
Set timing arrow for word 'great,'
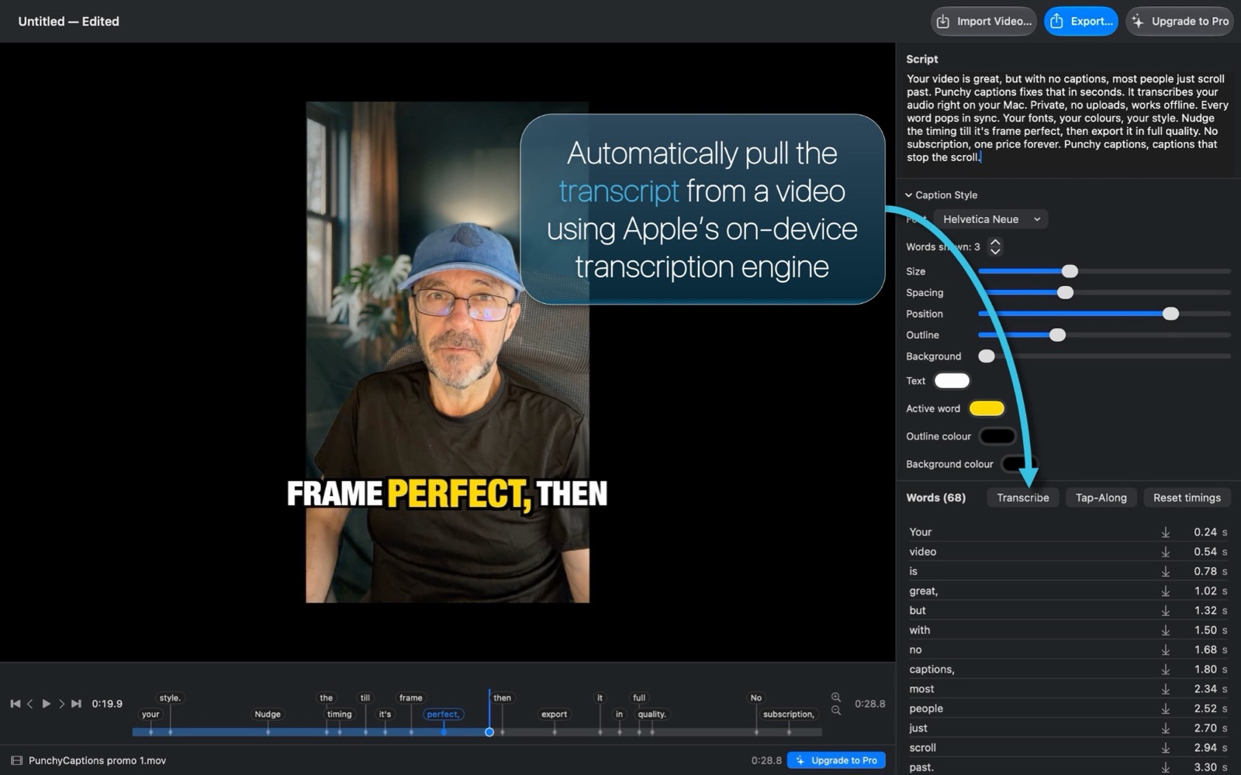pyautogui.click(x=1165, y=591)
